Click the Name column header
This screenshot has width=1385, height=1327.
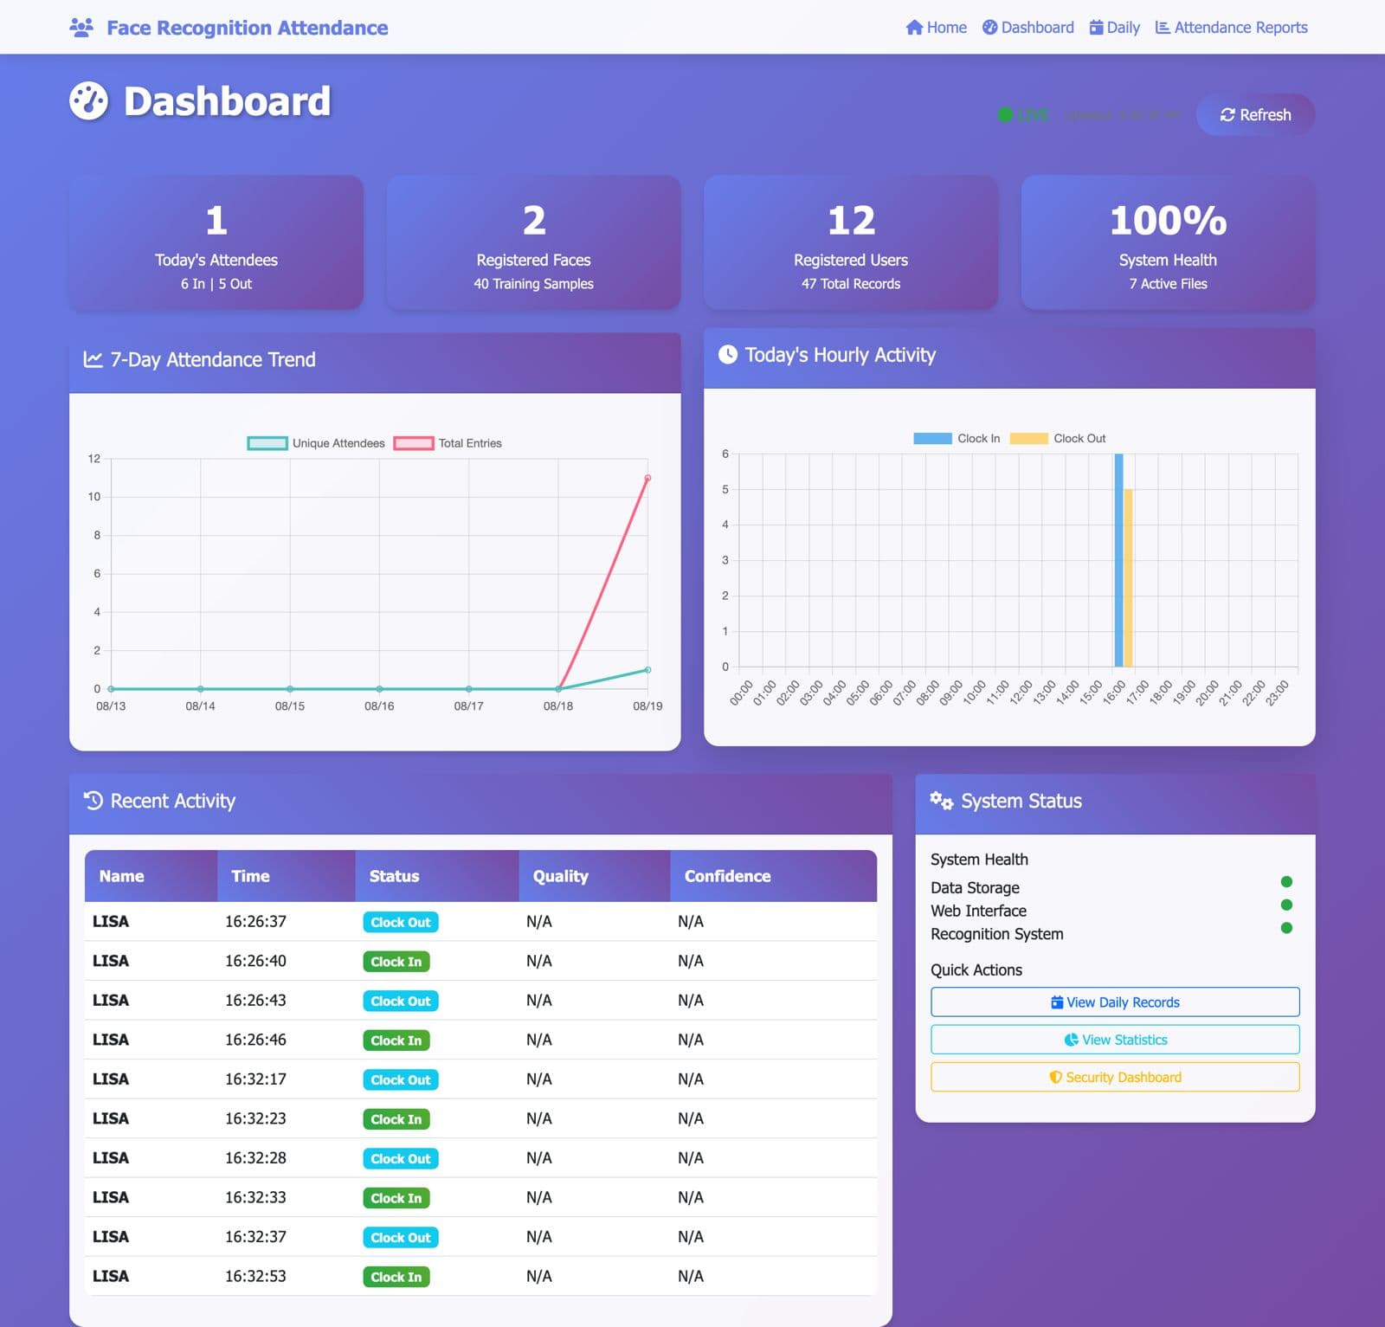pos(151,876)
